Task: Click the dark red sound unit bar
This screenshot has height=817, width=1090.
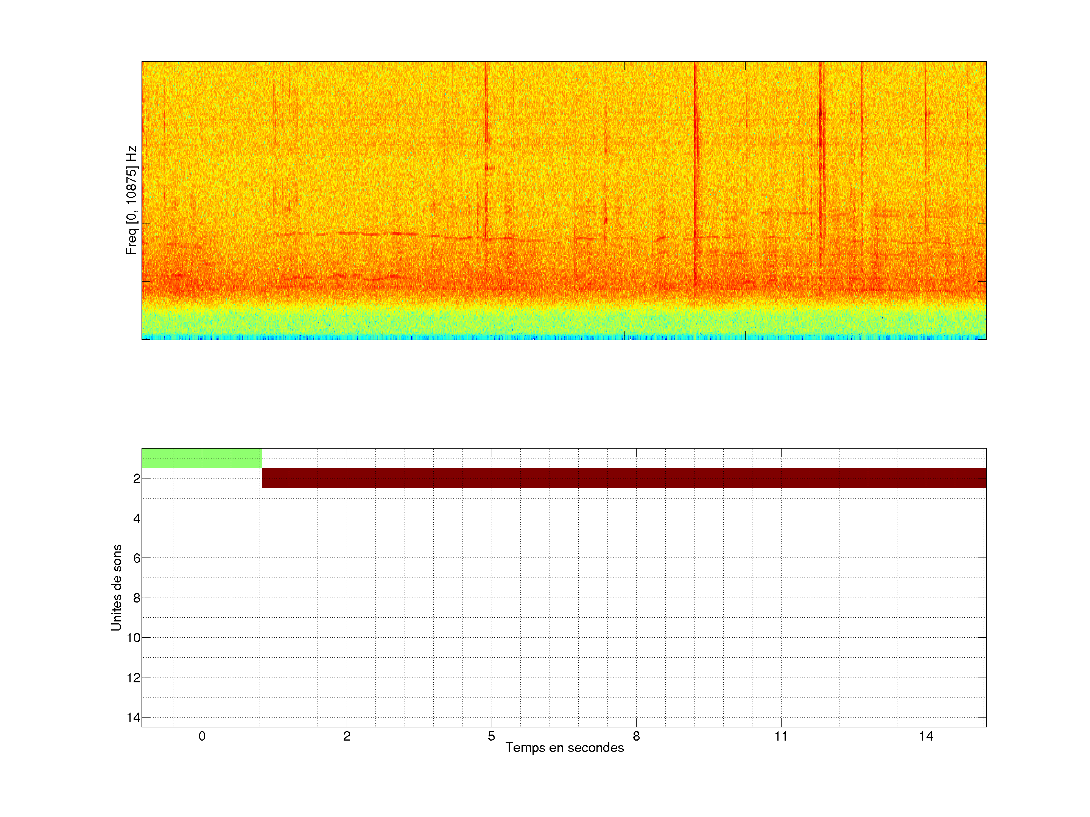Action: (x=624, y=478)
